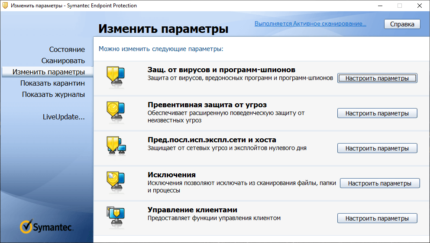Click the heading Пред.посл.исп.экспл.сети и хоста

tap(212, 140)
